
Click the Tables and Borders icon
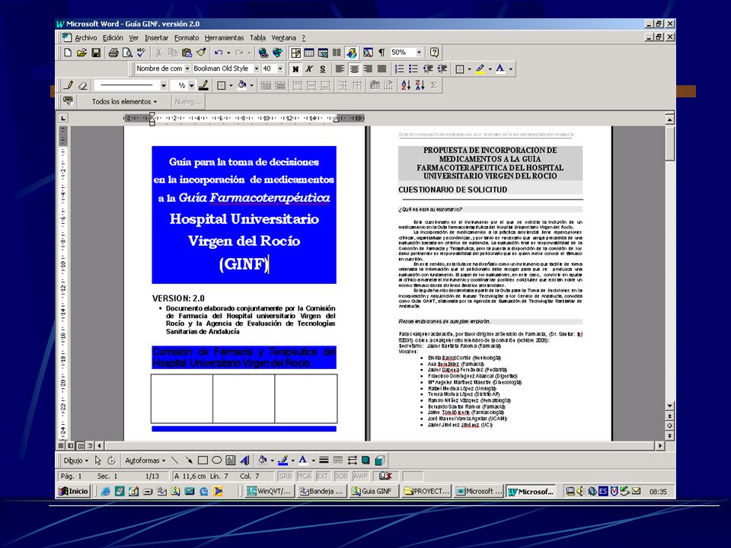[x=295, y=53]
